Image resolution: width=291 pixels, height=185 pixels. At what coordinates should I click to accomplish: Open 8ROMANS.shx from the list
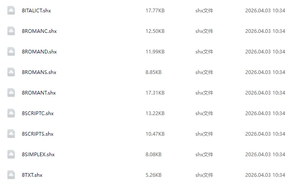(38, 72)
